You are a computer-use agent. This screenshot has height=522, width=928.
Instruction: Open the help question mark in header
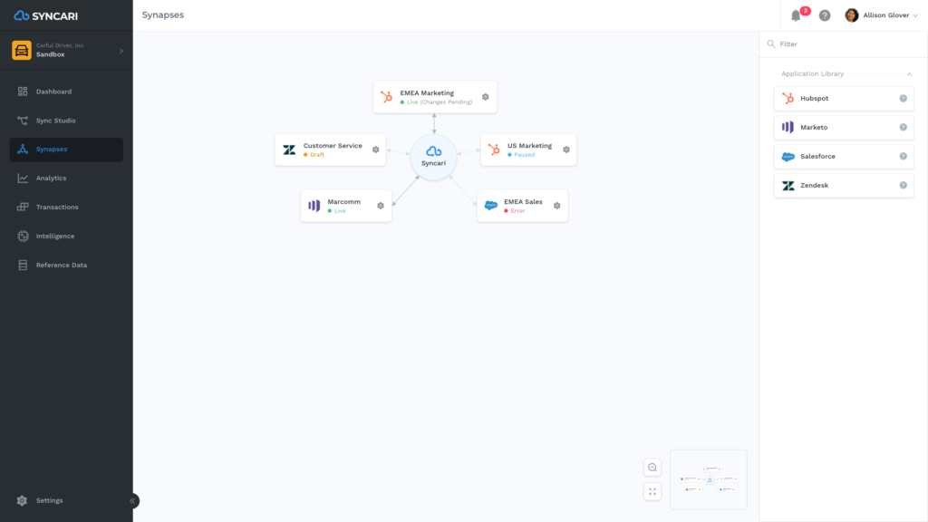tap(825, 15)
